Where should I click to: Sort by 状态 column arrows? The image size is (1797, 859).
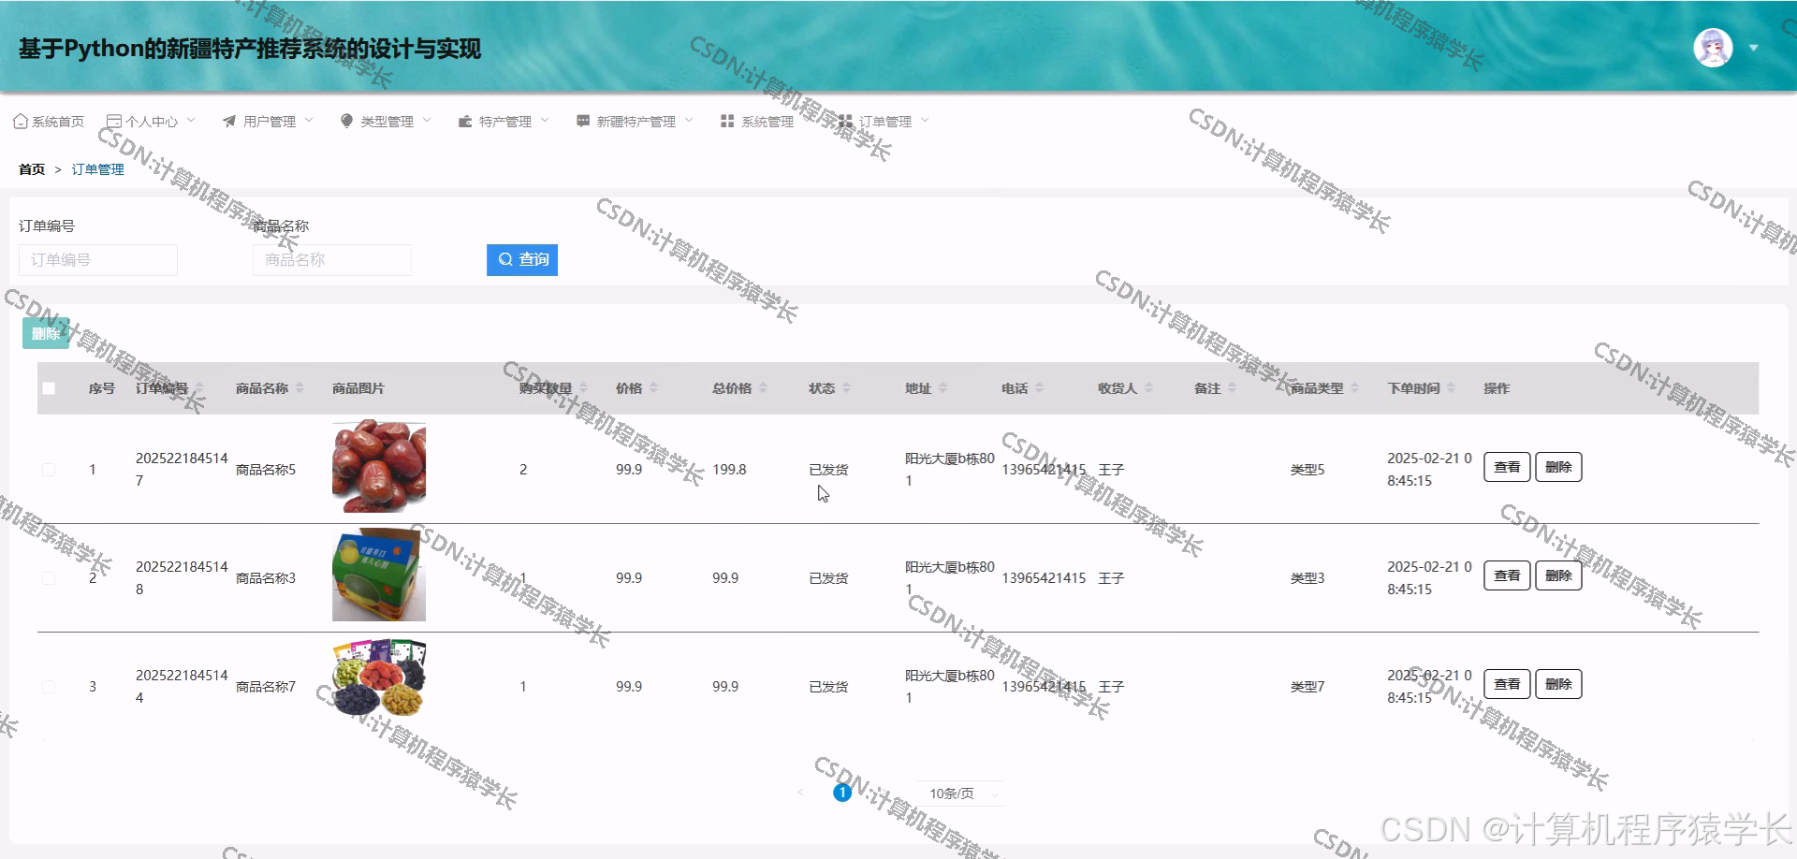[846, 388]
